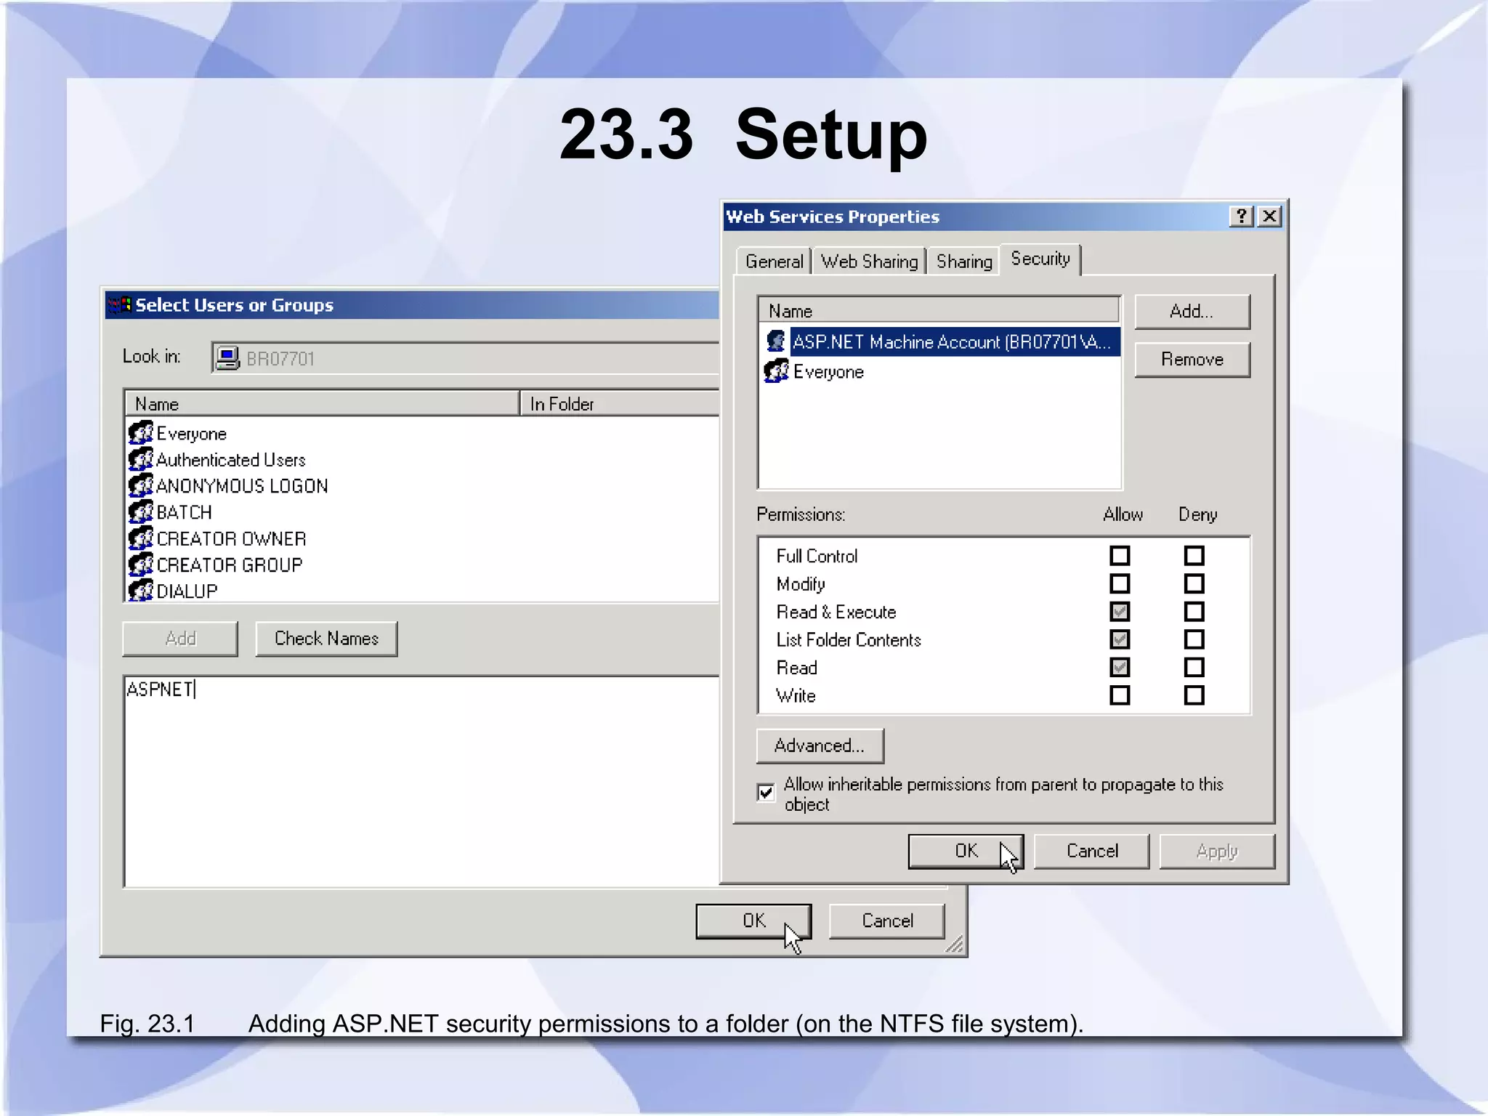
Task: Open the Look in BR07701 combo box
Action: tap(465, 357)
